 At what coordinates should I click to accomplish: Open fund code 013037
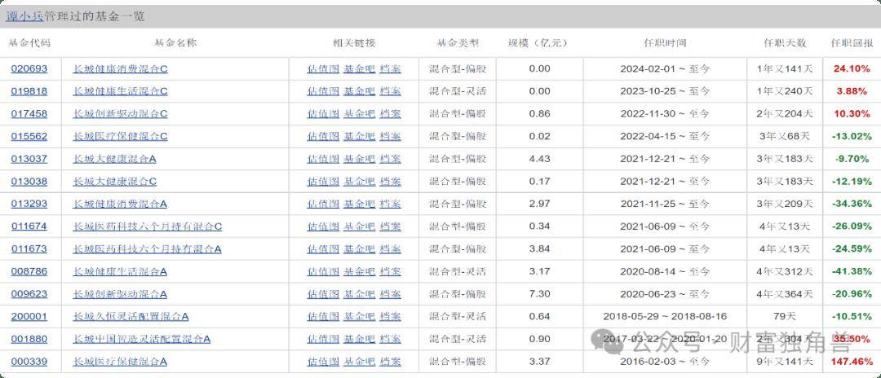pyautogui.click(x=29, y=159)
